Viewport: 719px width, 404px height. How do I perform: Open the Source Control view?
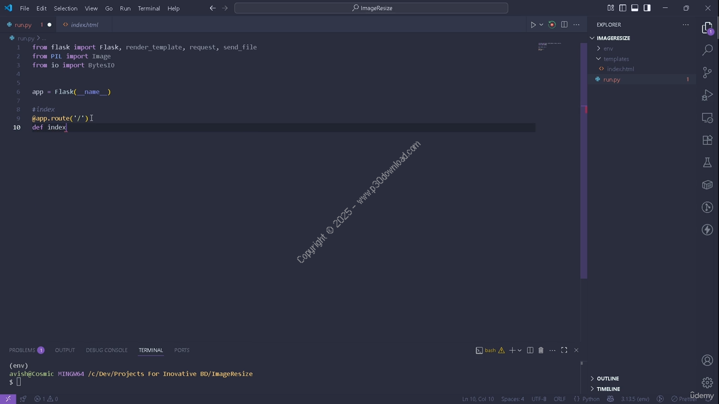click(x=707, y=73)
